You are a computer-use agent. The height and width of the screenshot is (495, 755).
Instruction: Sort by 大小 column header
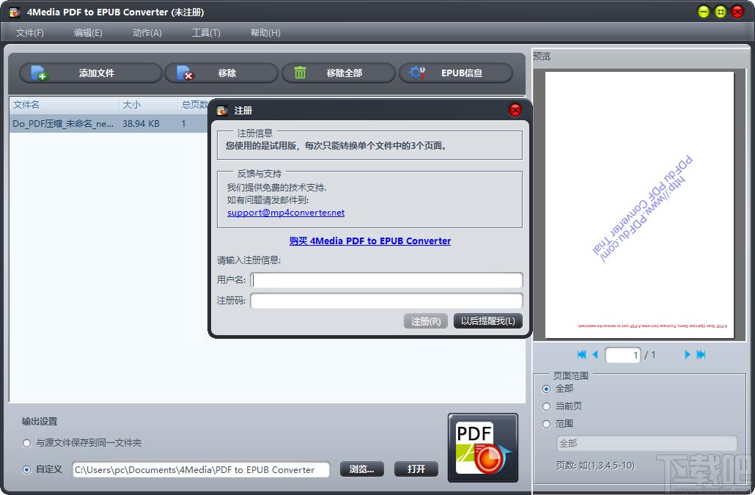coord(148,104)
